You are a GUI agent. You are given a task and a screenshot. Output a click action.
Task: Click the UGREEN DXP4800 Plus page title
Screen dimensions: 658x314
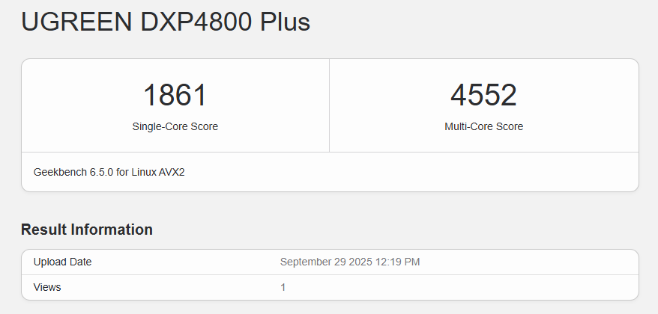(x=165, y=22)
